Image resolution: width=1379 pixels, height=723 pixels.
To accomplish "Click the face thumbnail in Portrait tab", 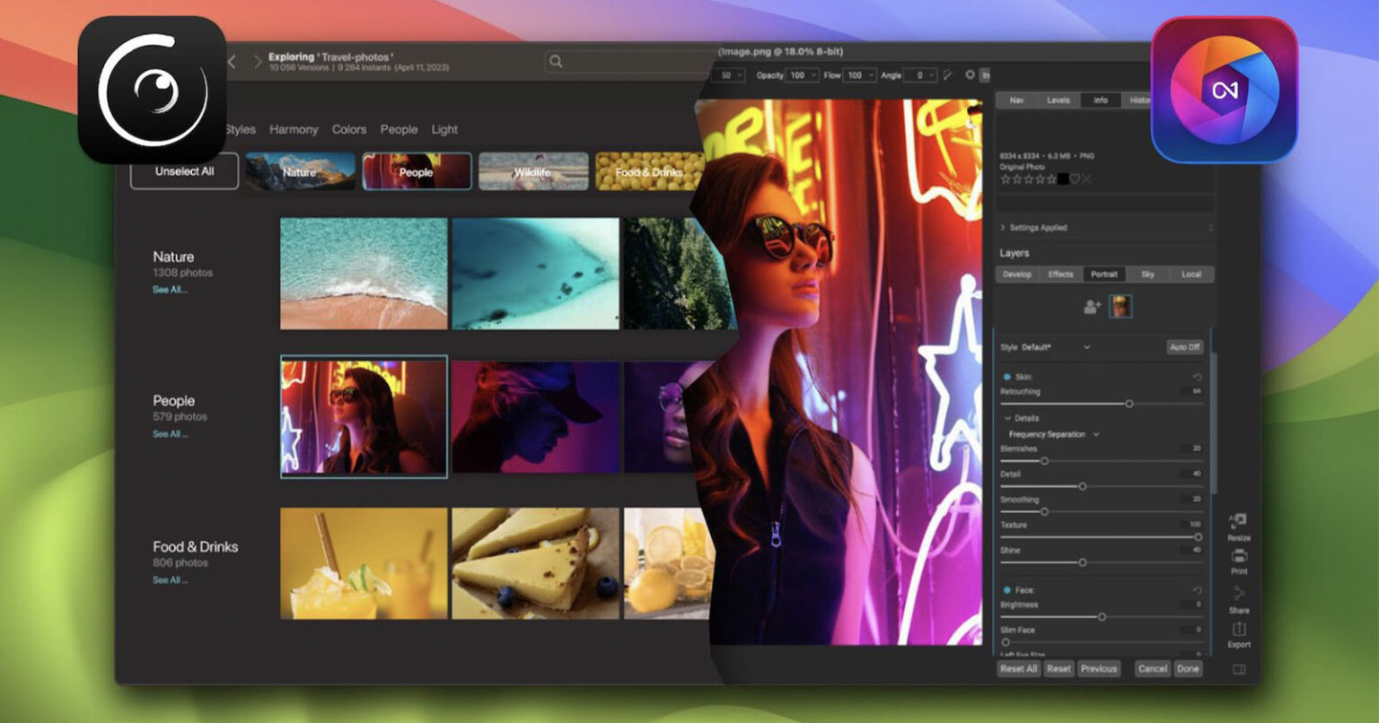I will pyautogui.click(x=1120, y=307).
